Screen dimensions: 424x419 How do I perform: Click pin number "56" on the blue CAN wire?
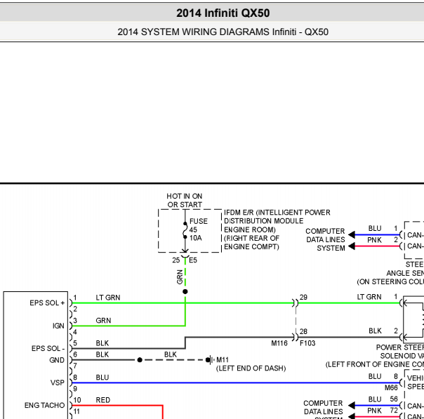pos(394,399)
